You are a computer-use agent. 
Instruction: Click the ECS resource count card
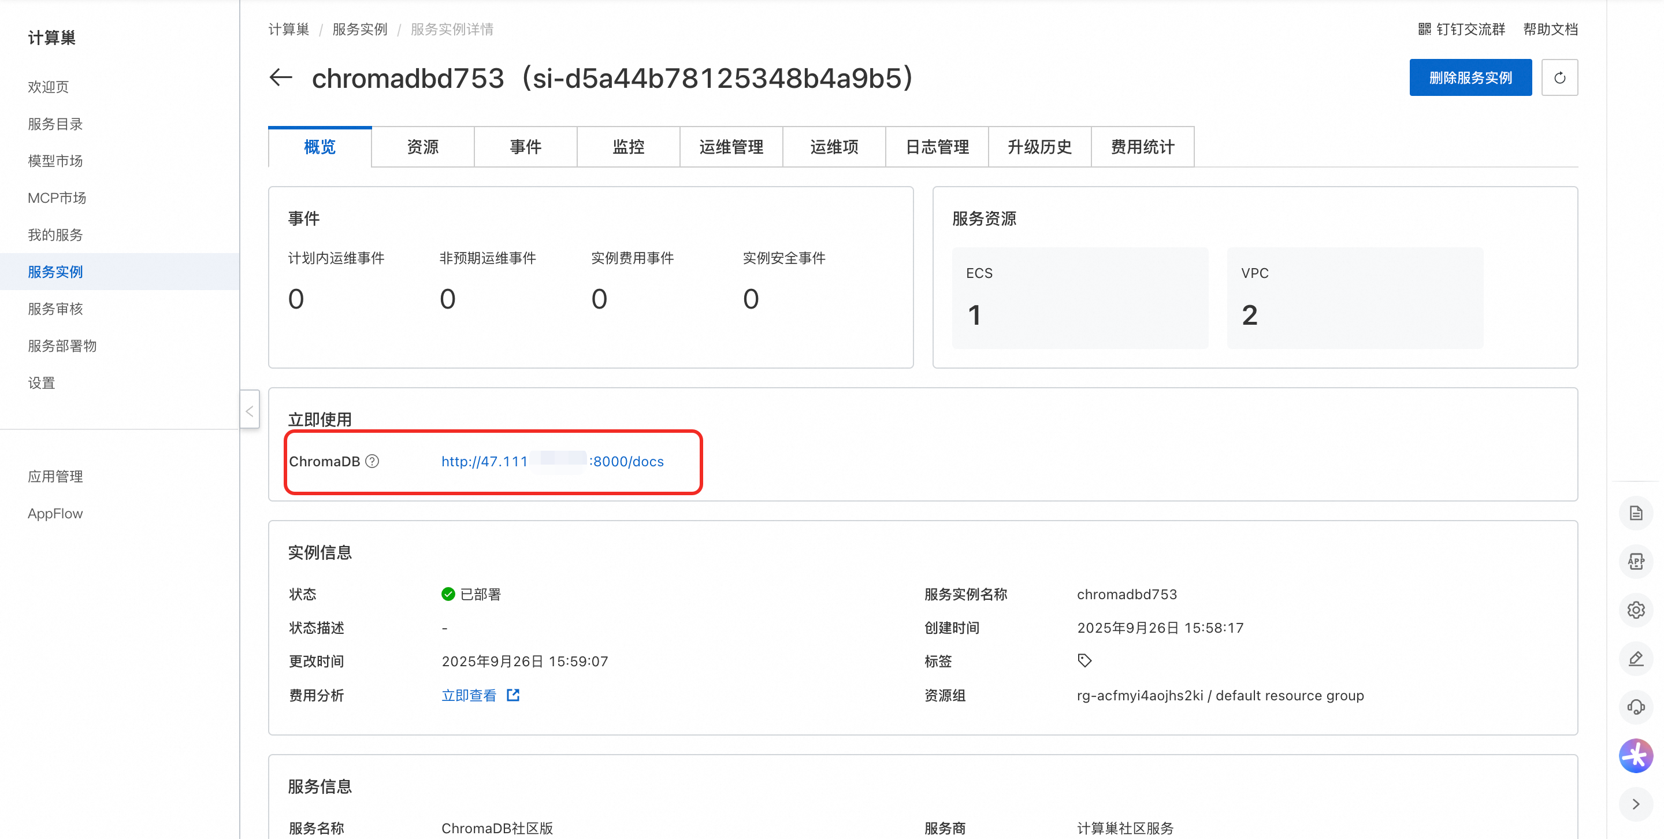click(x=1079, y=298)
